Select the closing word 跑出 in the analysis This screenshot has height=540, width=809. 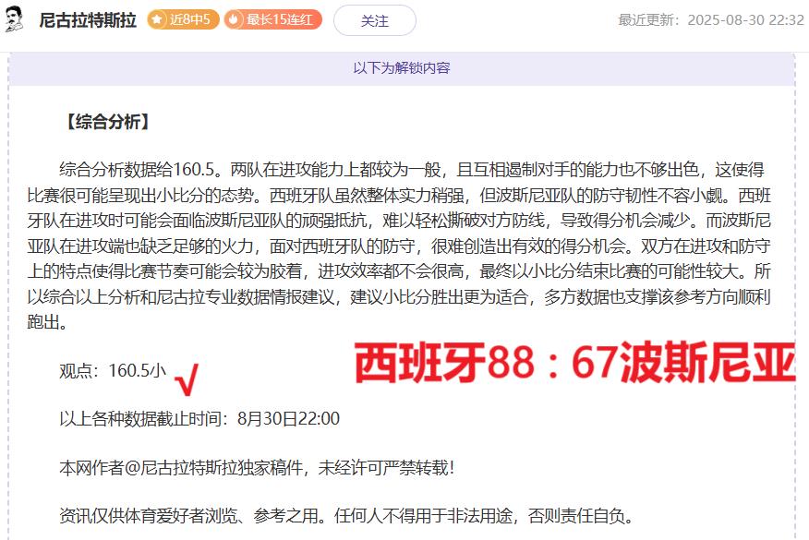coord(42,322)
